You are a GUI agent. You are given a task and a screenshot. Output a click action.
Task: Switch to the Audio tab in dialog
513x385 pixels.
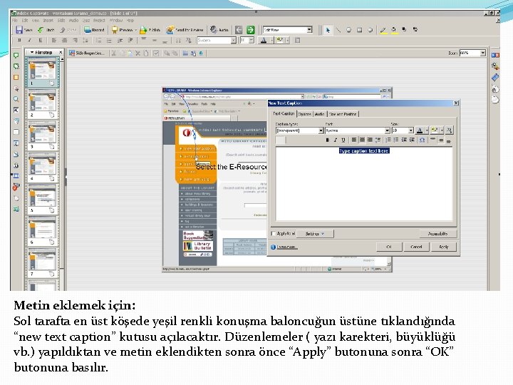(x=319, y=114)
